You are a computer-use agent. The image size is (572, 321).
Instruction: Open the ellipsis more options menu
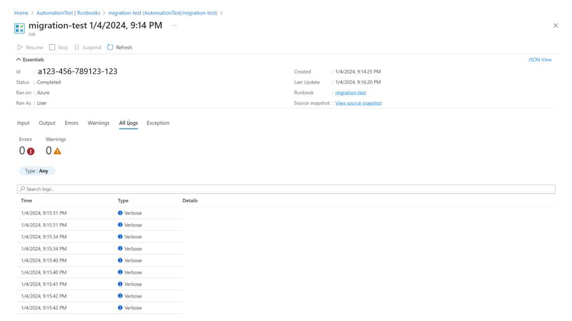point(174,25)
